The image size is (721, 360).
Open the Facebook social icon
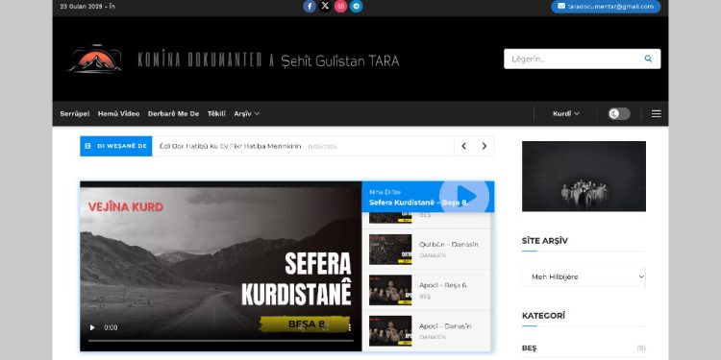point(310,7)
